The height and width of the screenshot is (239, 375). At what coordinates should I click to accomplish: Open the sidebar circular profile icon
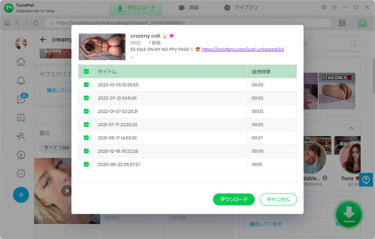pos(21,155)
